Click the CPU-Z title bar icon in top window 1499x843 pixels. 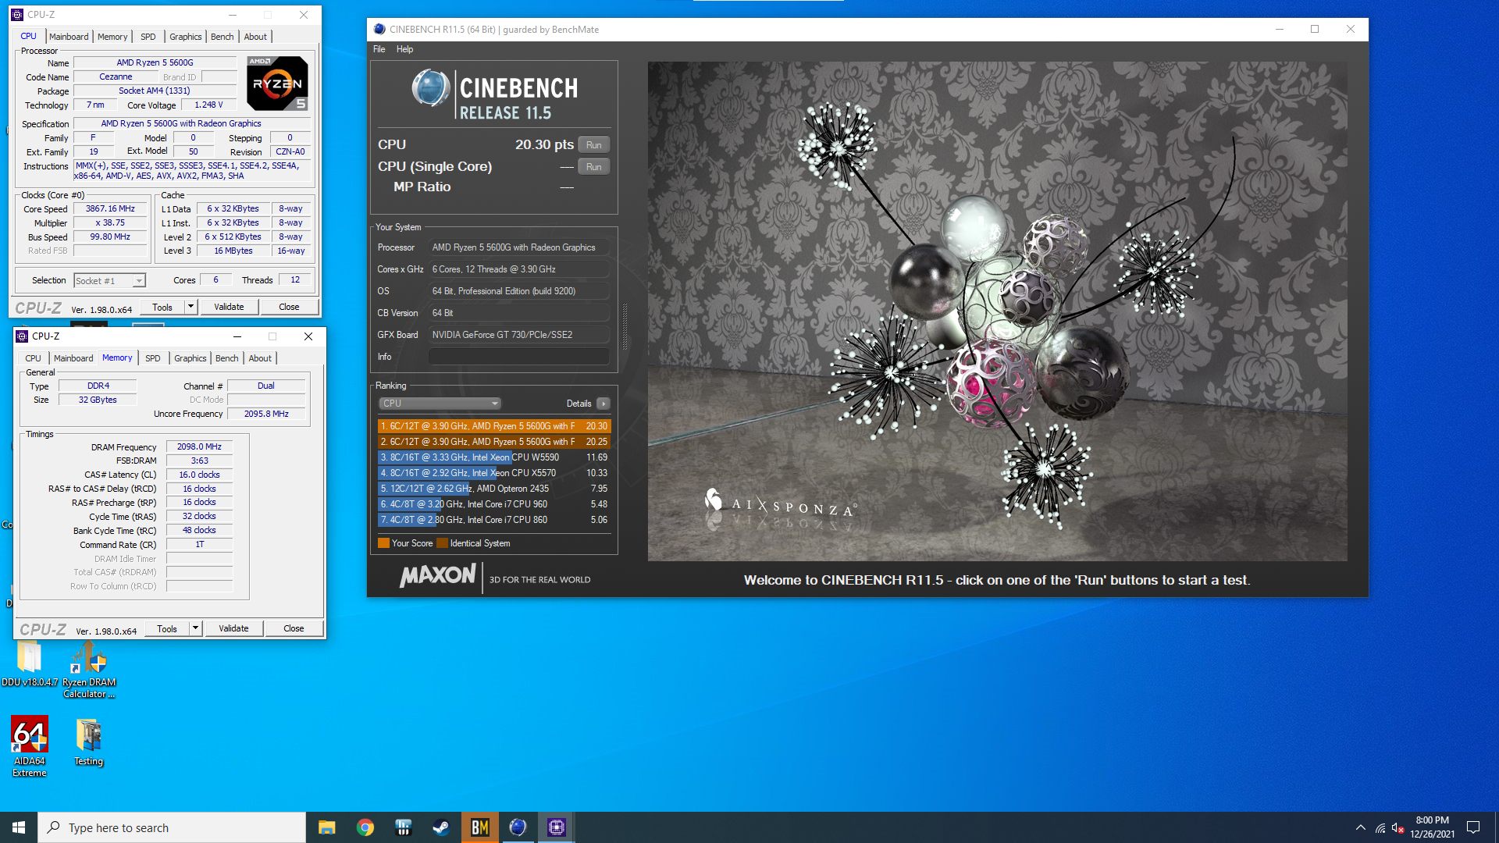click(17, 14)
